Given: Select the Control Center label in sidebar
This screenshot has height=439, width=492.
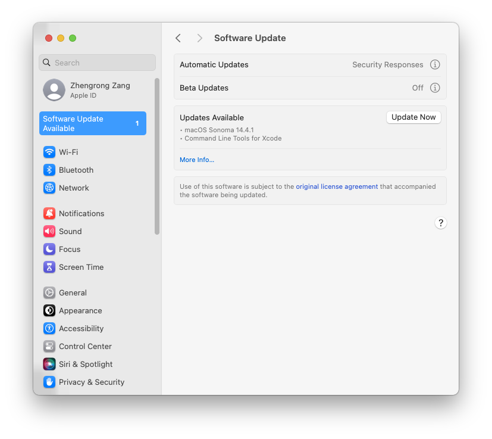Looking at the screenshot, I should pyautogui.click(x=85, y=346).
